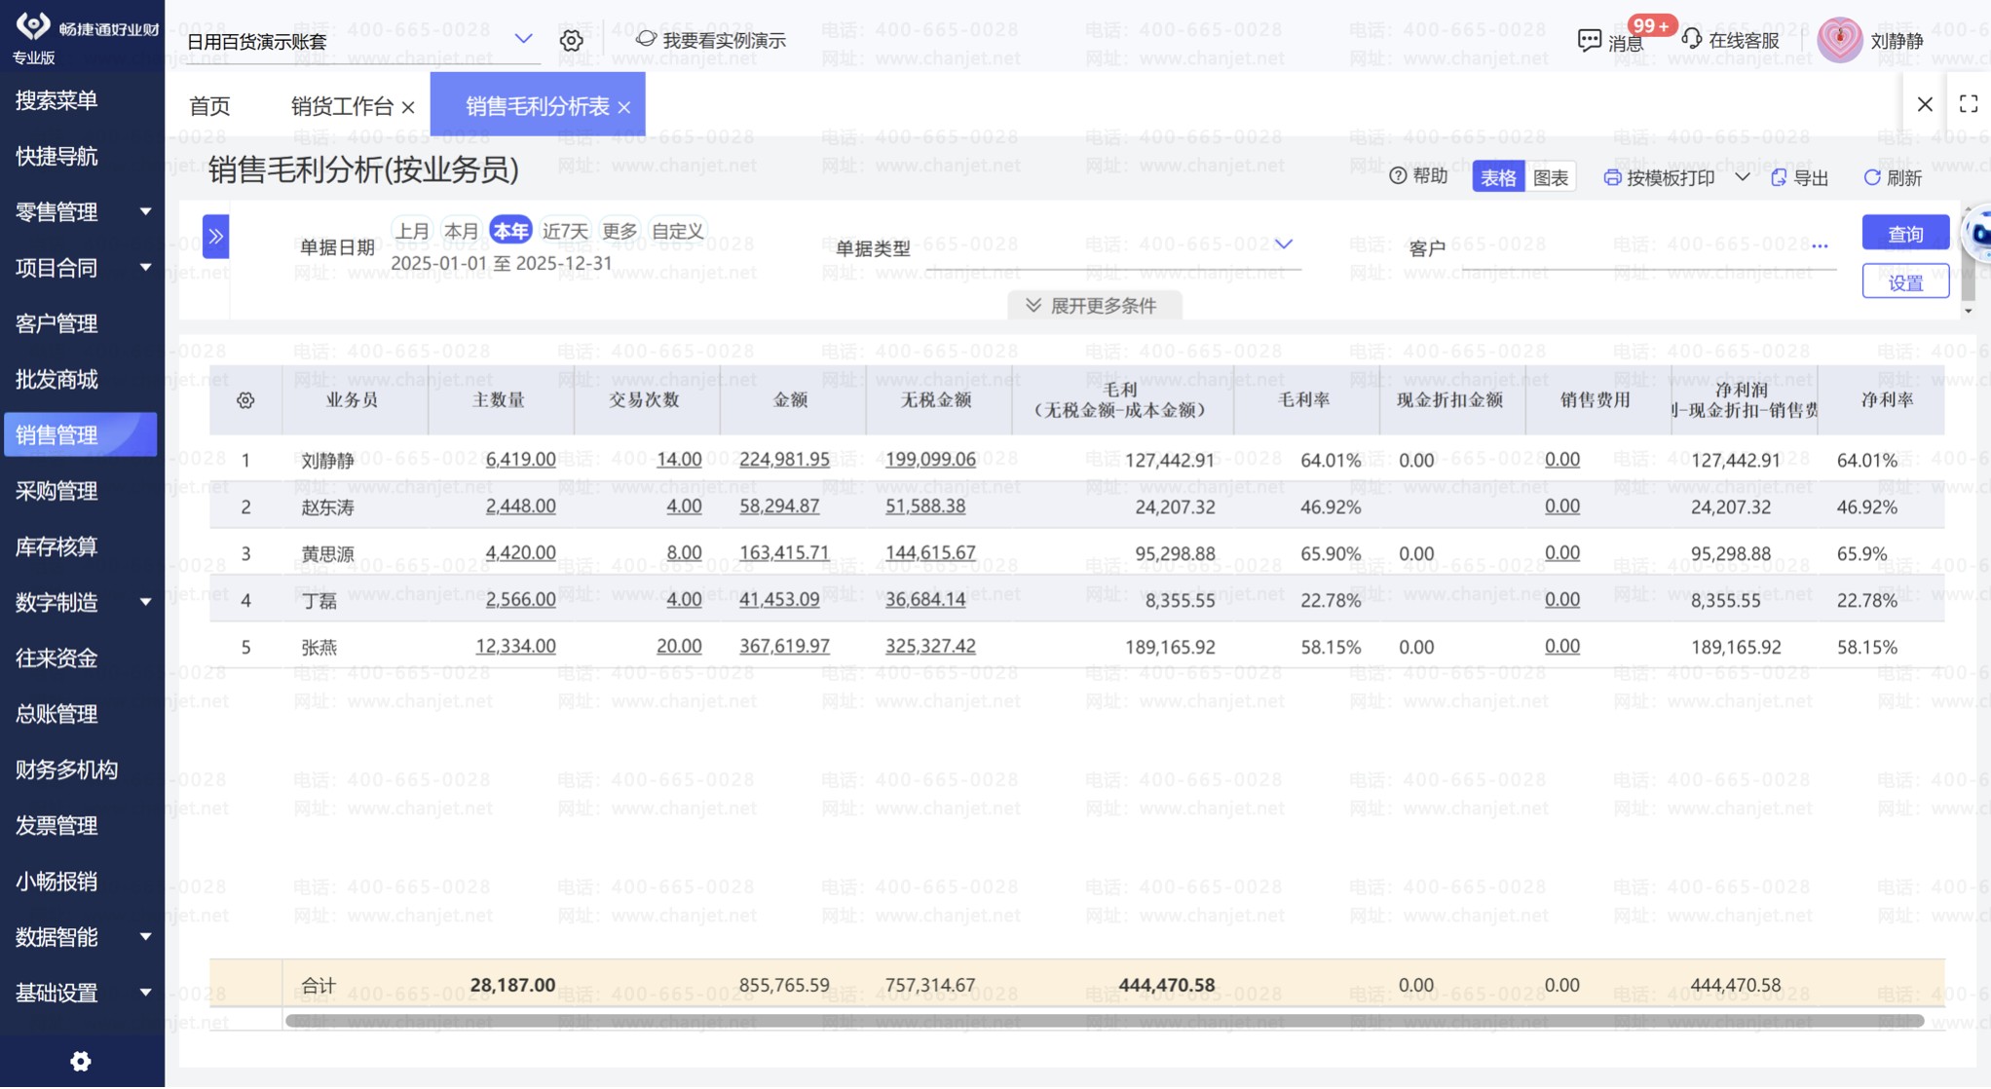Image resolution: width=1991 pixels, height=1089 pixels.
Task: Switch to the 销货工作台 tab
Action: [x=342, y=106]
